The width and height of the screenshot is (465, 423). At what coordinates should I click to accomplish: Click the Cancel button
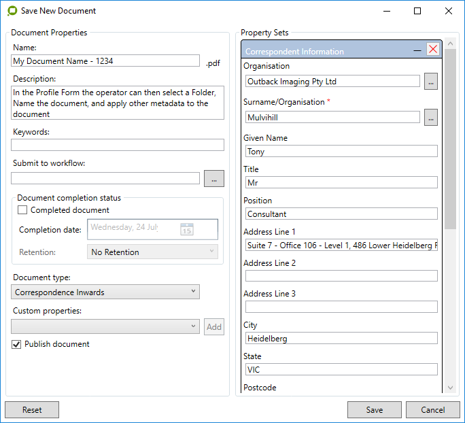click(x=432, y=410)
